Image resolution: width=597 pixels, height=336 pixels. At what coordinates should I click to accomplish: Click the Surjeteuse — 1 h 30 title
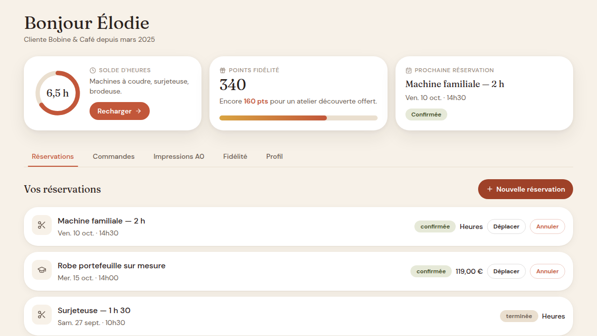coord(94,311)
